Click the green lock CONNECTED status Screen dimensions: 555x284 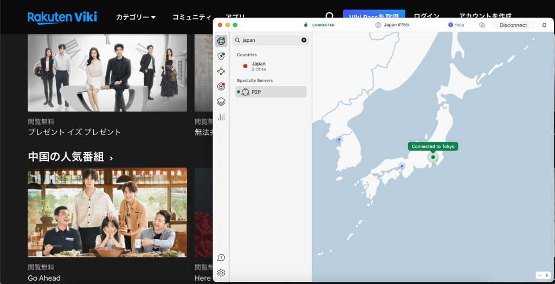[319, 25]
